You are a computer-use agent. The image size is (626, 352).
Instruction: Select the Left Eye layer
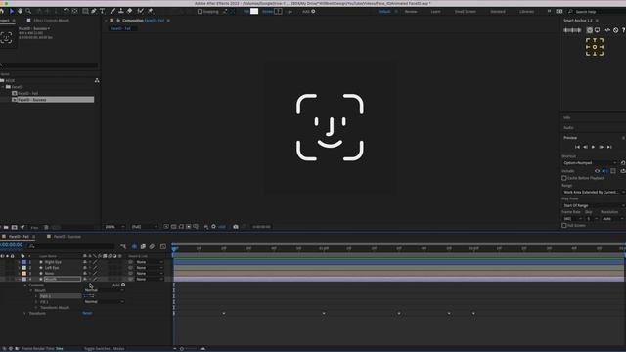pyautogui.click(x=52, y=268)
